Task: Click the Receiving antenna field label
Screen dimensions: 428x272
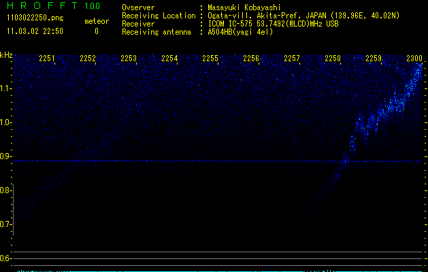Action: pos(157,32)
